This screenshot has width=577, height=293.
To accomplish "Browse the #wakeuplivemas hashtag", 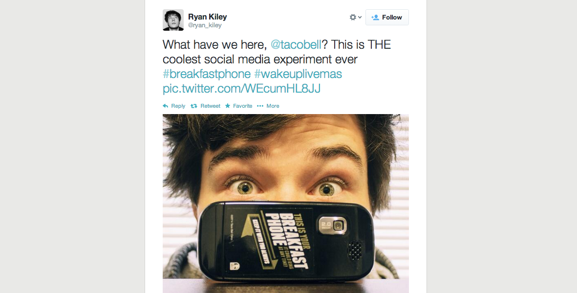I will [298, 74].
